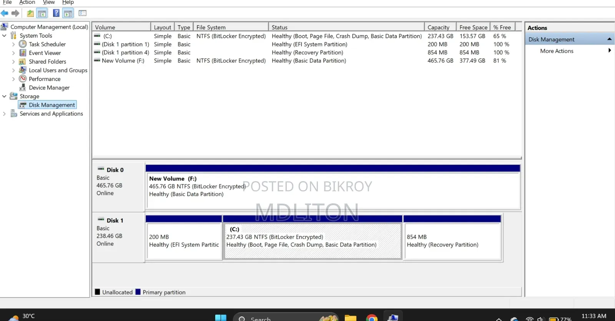
Task: Sort by the Free Space column header
Action: coord(473,27)
